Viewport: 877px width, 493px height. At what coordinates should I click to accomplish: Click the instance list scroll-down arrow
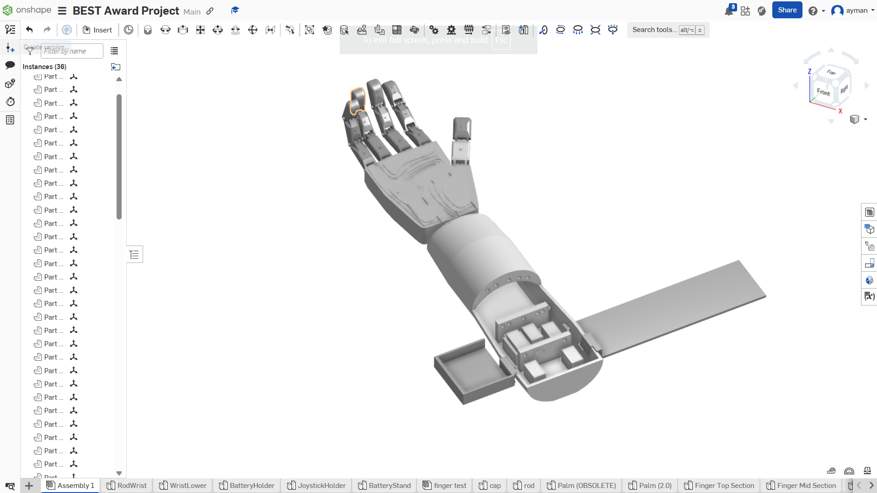119,473
